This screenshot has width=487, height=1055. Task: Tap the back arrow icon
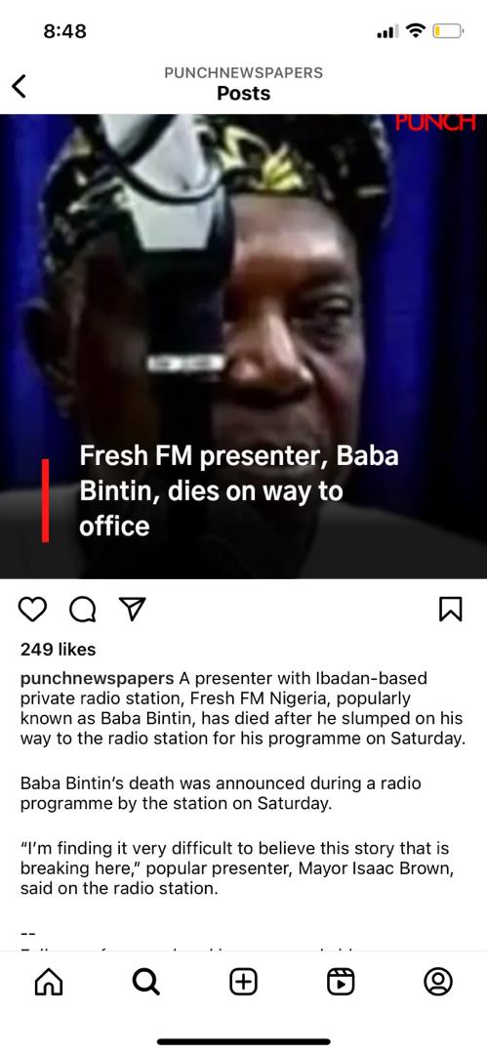point(20,85)
